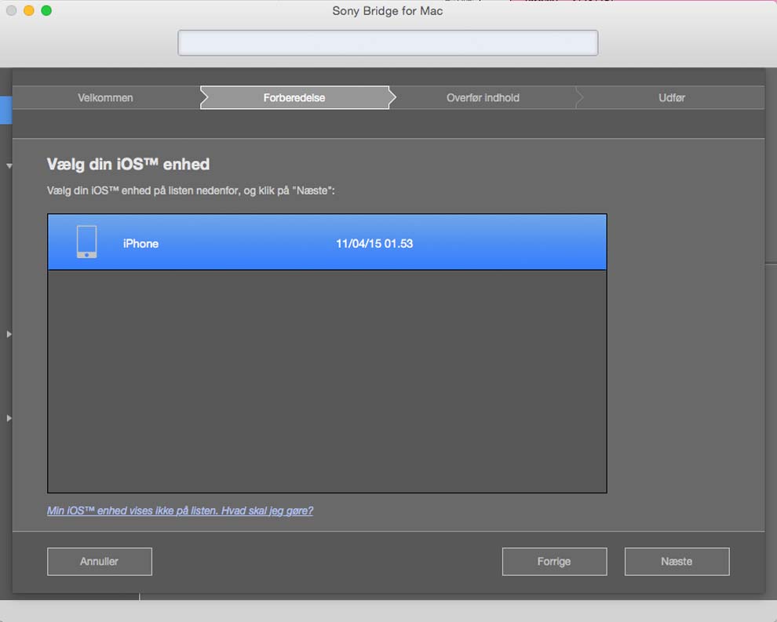Open the Velkommen wizard step
The height and width of the screenshot is (622, 777).
105,97
